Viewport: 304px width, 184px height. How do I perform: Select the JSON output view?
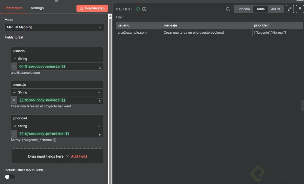coord(275,9)
